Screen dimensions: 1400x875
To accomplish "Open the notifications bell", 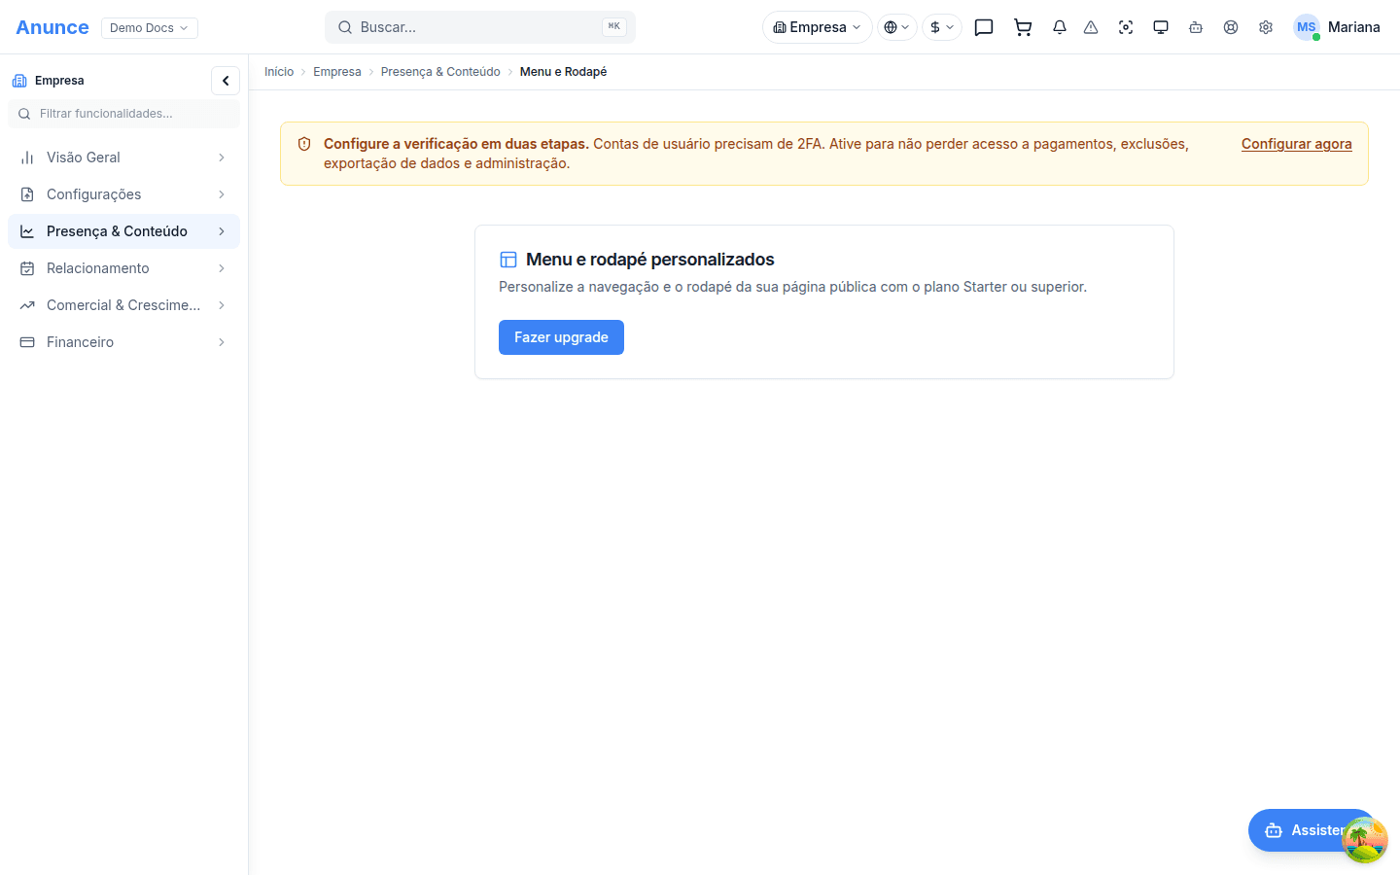I will 1060,27.
